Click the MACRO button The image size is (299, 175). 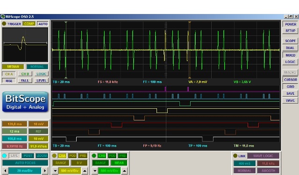tap(290, 72)
